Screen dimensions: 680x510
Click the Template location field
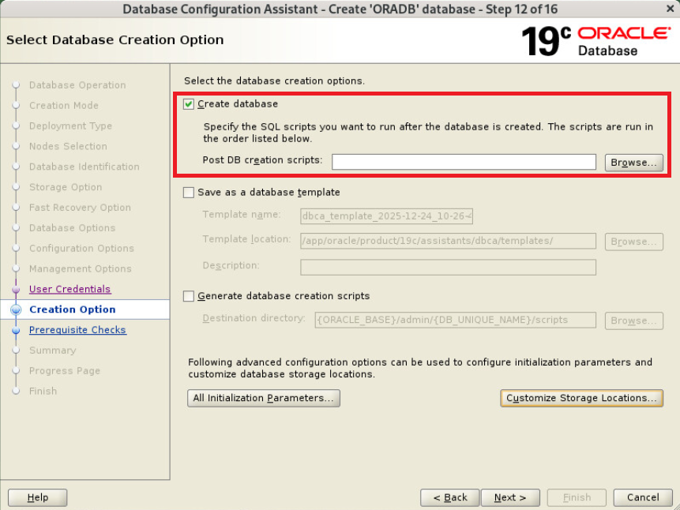[448, 241]
